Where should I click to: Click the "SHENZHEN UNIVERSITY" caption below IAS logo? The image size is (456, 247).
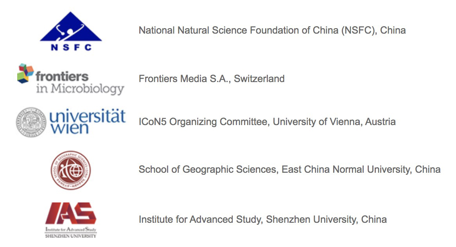coord(71,236)
